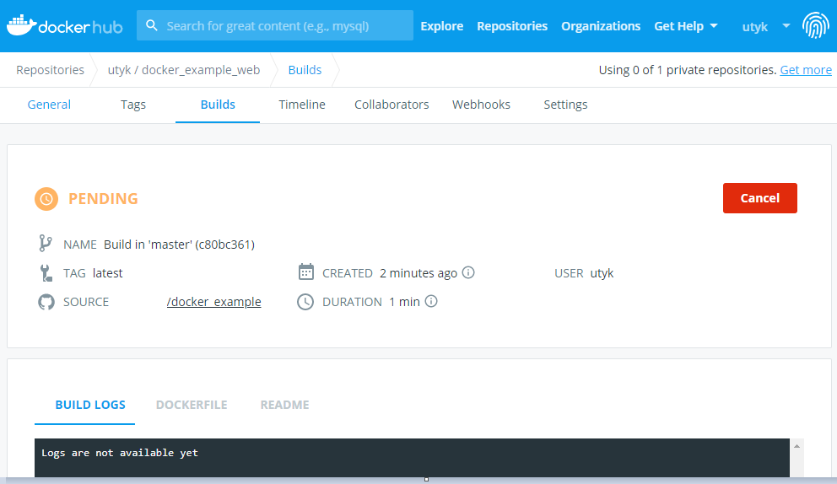Click the git branch icon beside NAME
The height and width of the screenshot is (484, 837).
pos(46,244)
